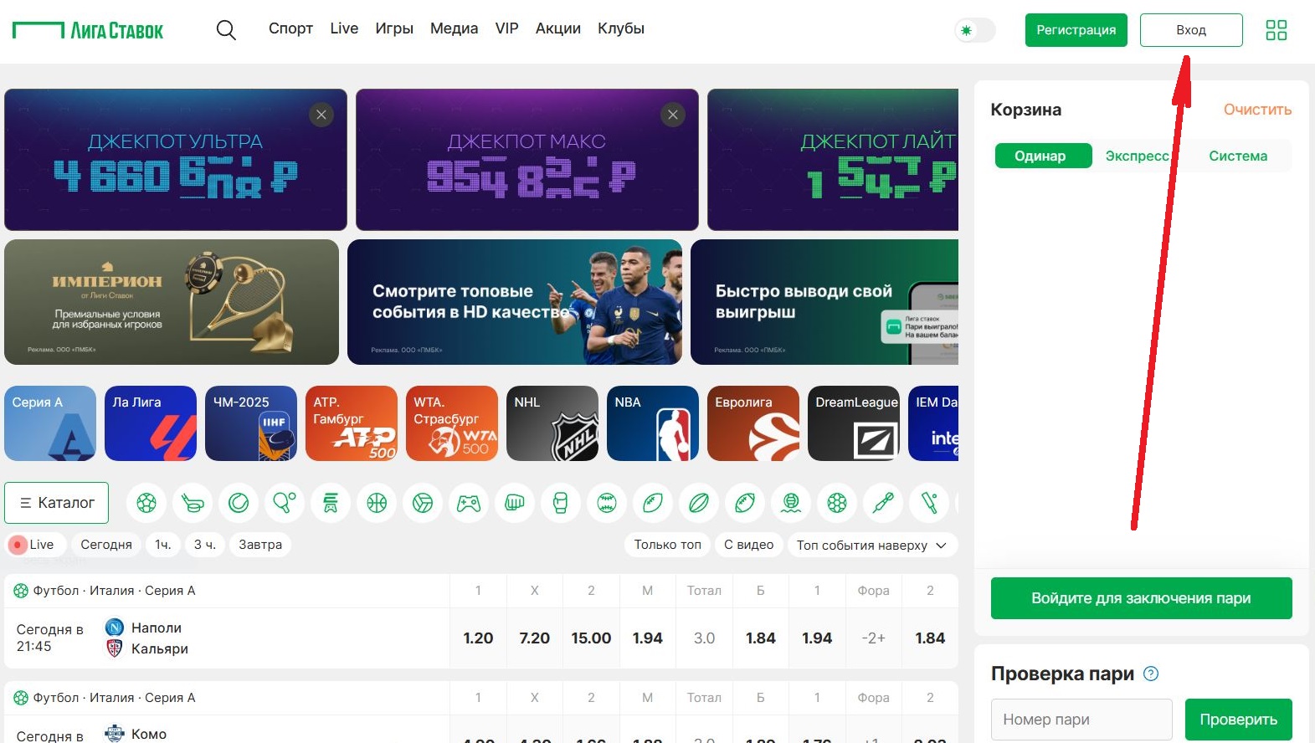The width and height of the screenshot is (1315, 743).
Task: Toggle the Live filter chip with red dot
Action: [x=33, y=545]
